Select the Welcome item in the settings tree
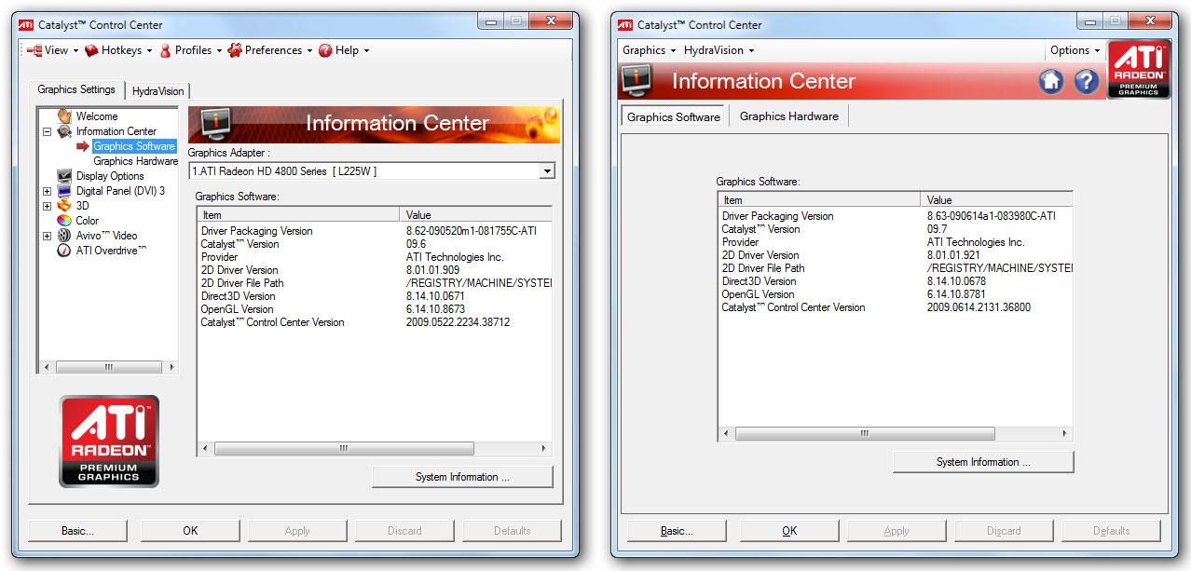Image resolution: width=1191 pixels, height=571 pixels. pyautogui.click(x=96, y=116)
